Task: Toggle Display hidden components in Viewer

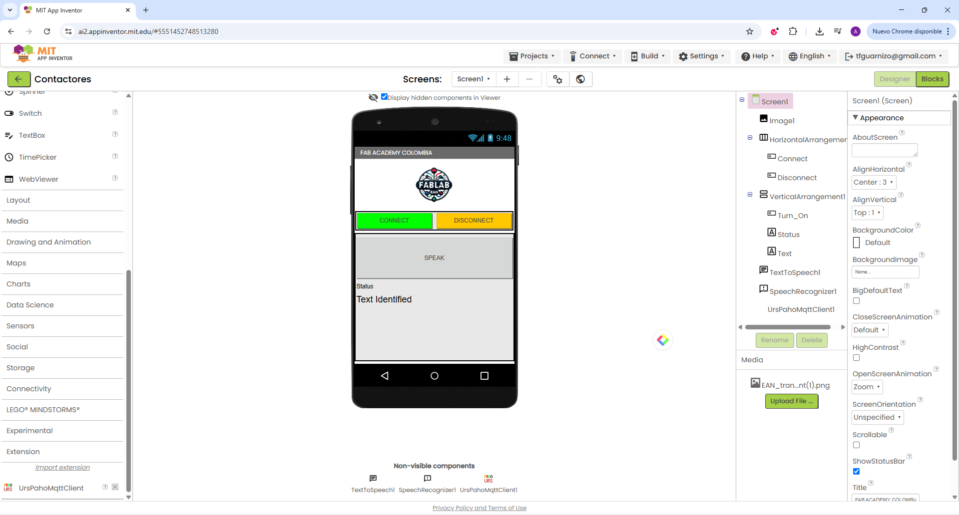Action: (384, 97)
